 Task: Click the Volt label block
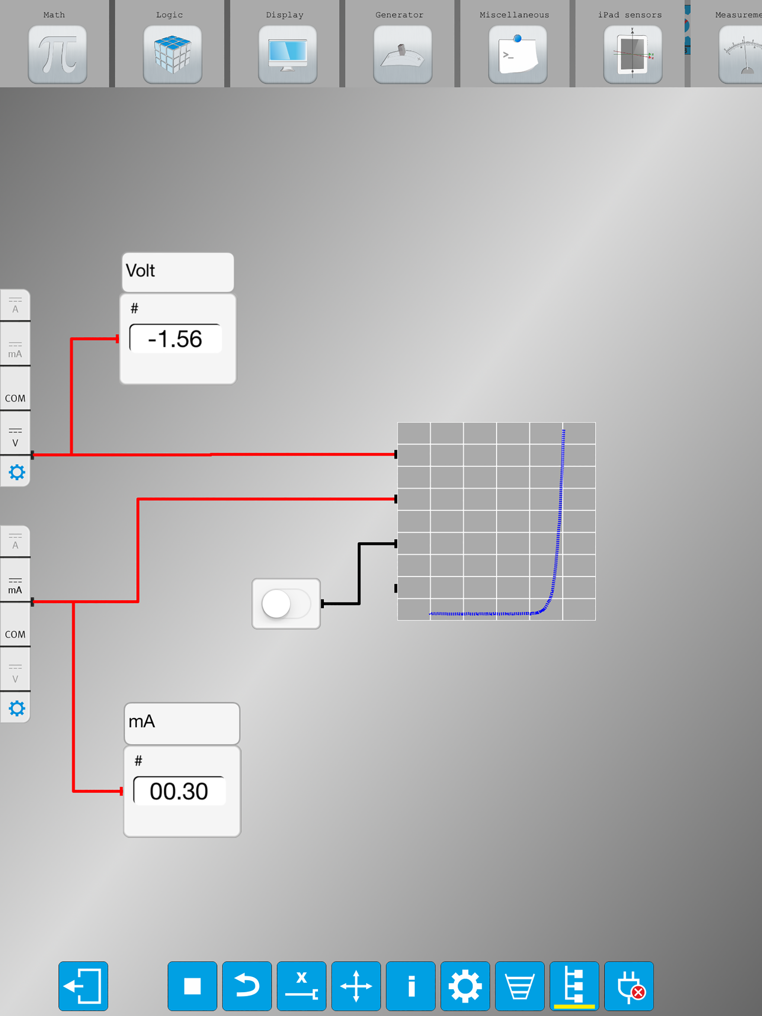tap(178, 272)
